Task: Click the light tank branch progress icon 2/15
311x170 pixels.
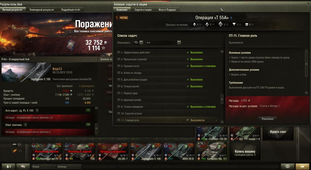Action: click(x=194, y=25)
